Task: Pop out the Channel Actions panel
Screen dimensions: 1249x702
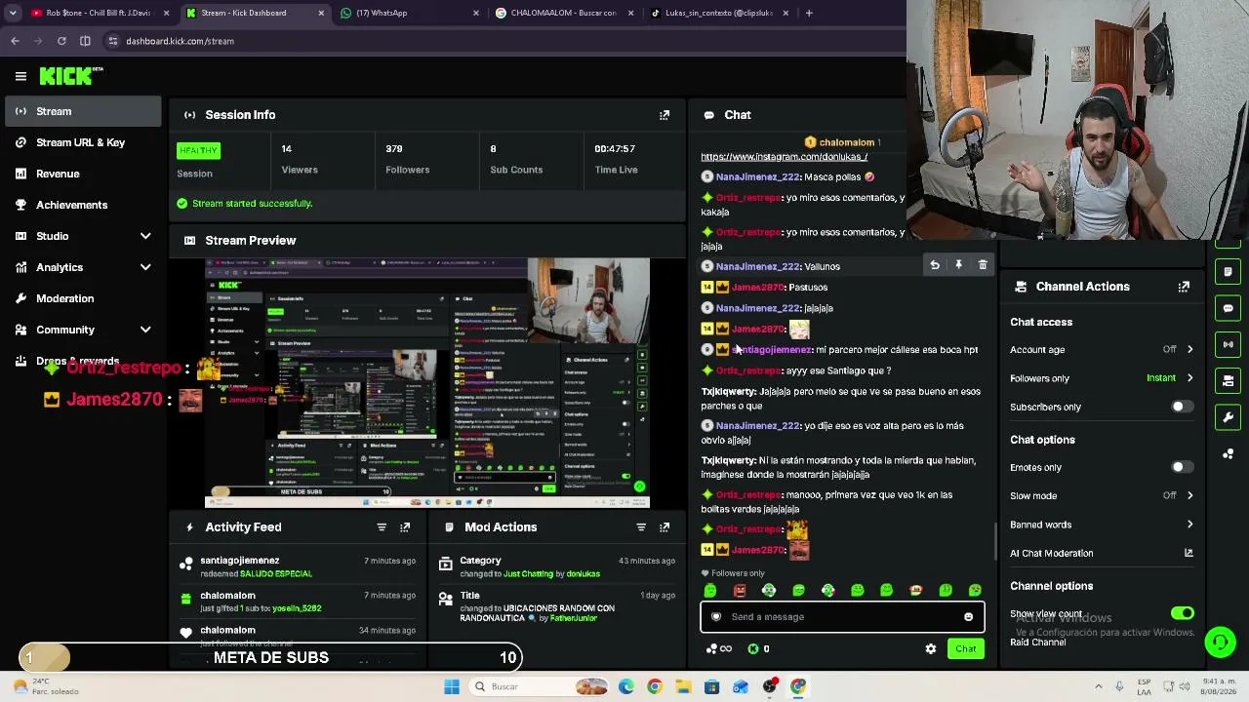Action: [x=1184, y=287]
